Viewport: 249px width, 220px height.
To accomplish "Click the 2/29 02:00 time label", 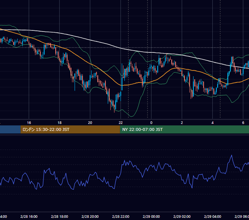I will pyautogui.click(x=182, y=216).
